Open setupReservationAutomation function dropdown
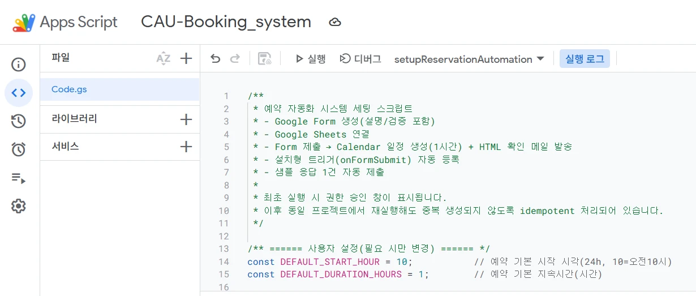The image size is (696, 296). (469, 59)
